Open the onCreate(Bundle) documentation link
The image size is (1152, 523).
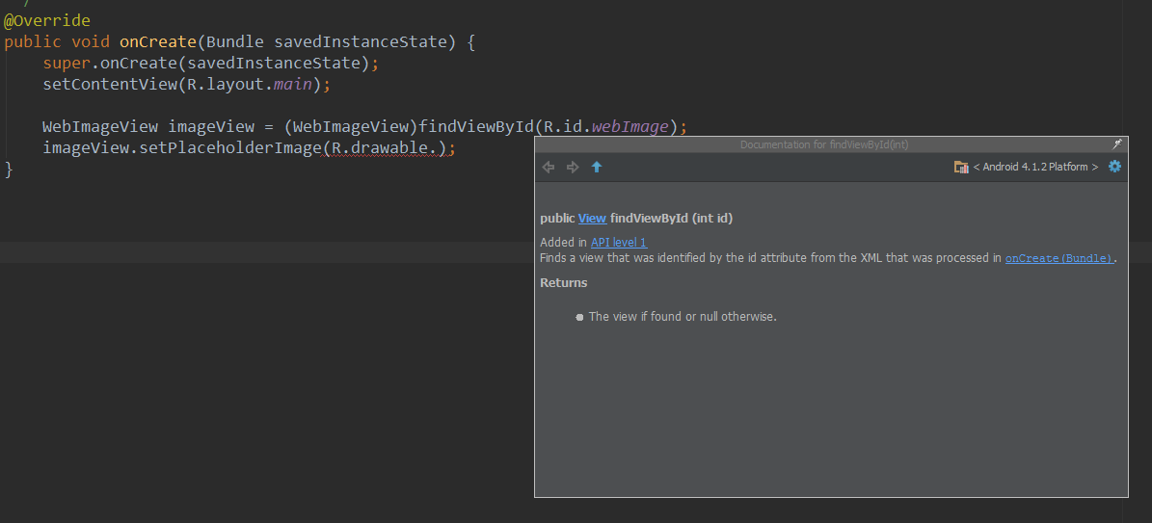click(1059, 258)
